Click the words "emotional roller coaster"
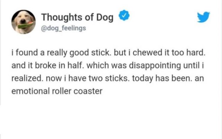Viewport: 222px width, 139px height. (57, 92)
